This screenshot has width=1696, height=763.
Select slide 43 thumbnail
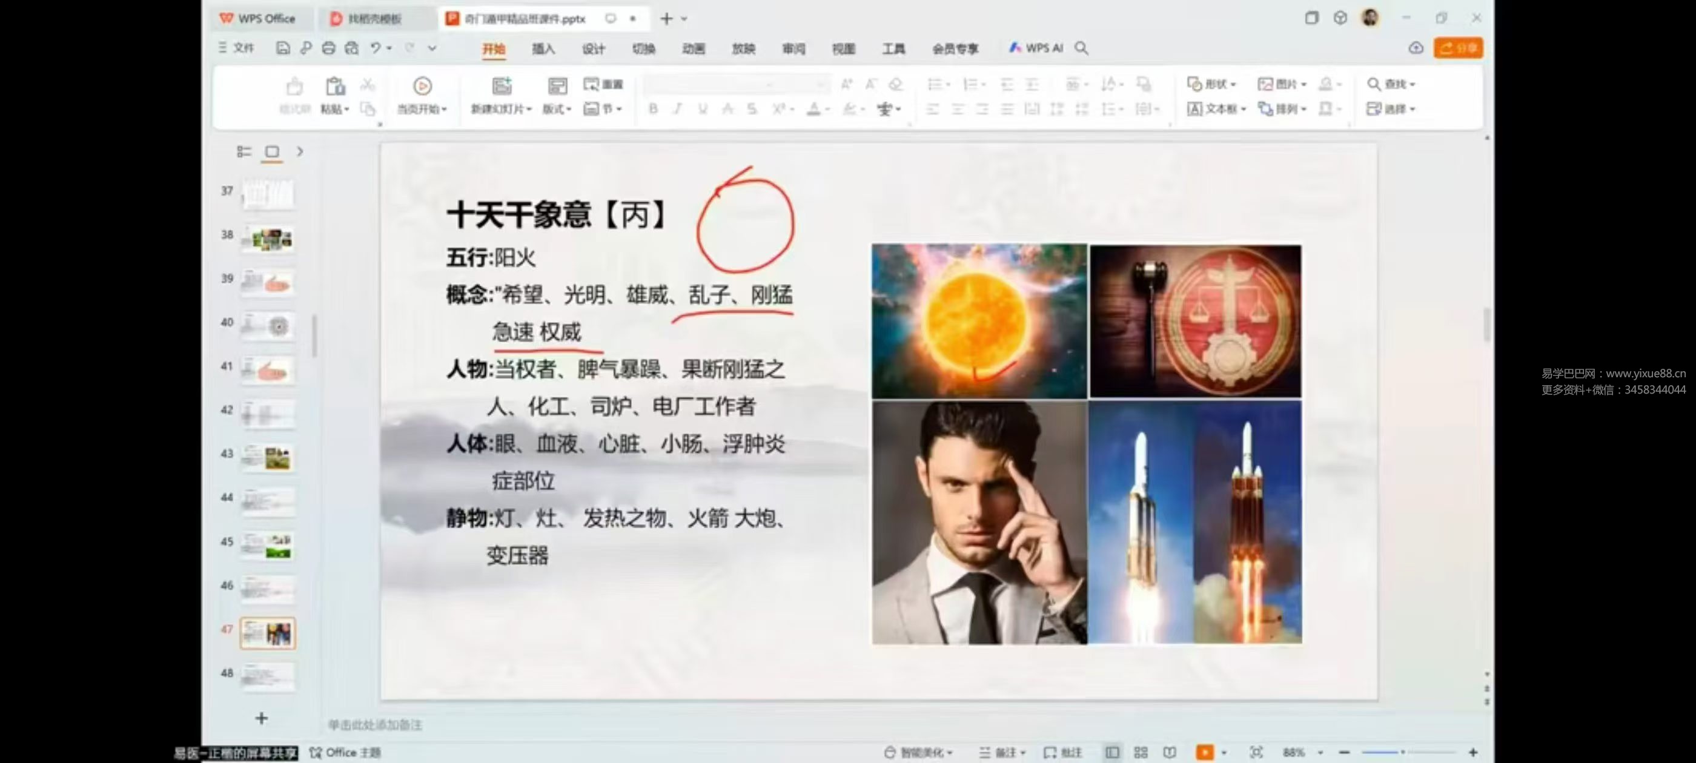point(267,458)
